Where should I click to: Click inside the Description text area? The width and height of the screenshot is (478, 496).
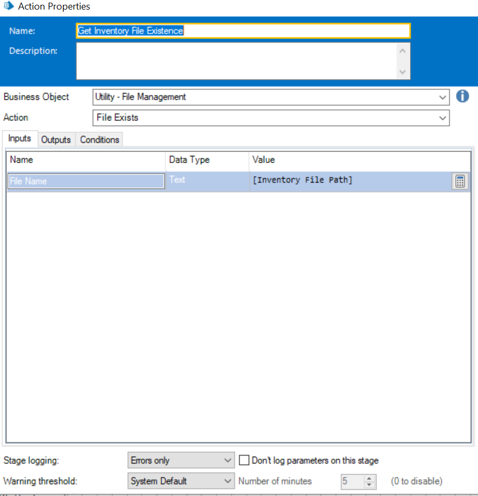pyautogui.click(x=236, y=61)
